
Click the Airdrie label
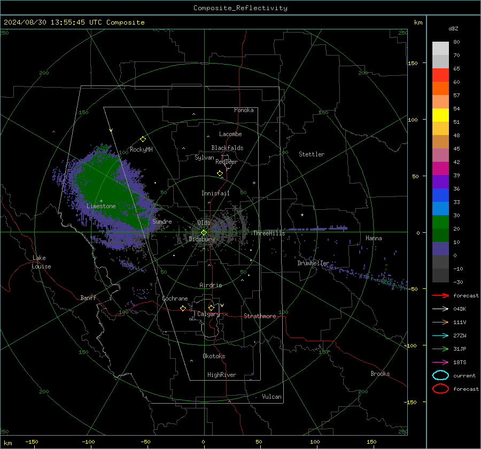[211, 285]
